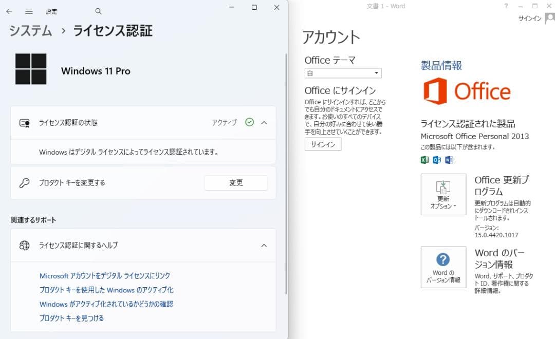Close the Settings window
The height and width of the screenshot is (339, 555).
(277, 7)
